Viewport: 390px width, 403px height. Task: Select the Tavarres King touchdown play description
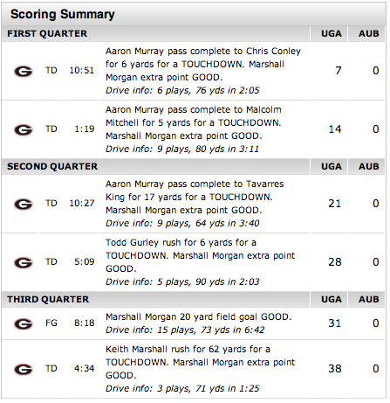pos(195,197)
